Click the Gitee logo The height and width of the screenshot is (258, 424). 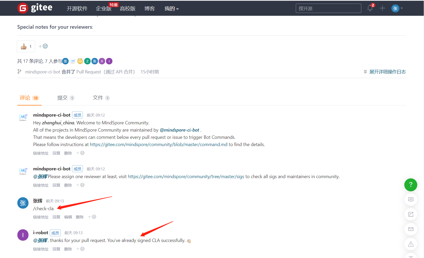point(35,8)
